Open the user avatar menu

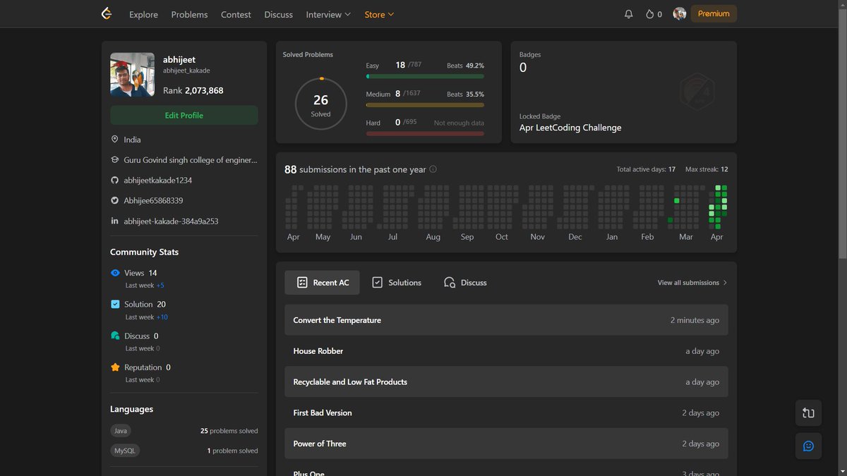click(x=680, y=14)
